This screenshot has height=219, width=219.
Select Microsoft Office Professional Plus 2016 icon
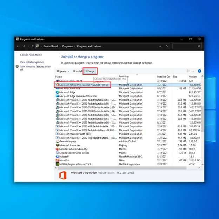pyautogui.click(x=57, y=85)
